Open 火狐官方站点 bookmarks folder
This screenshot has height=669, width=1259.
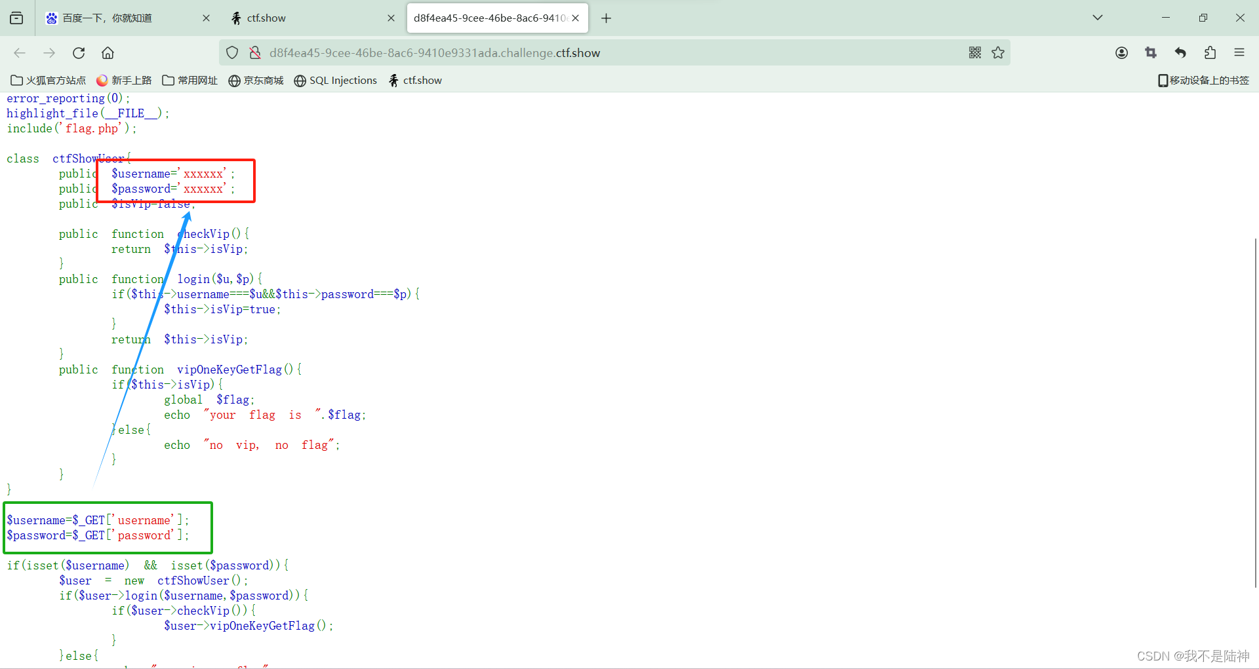click(49, 80)
